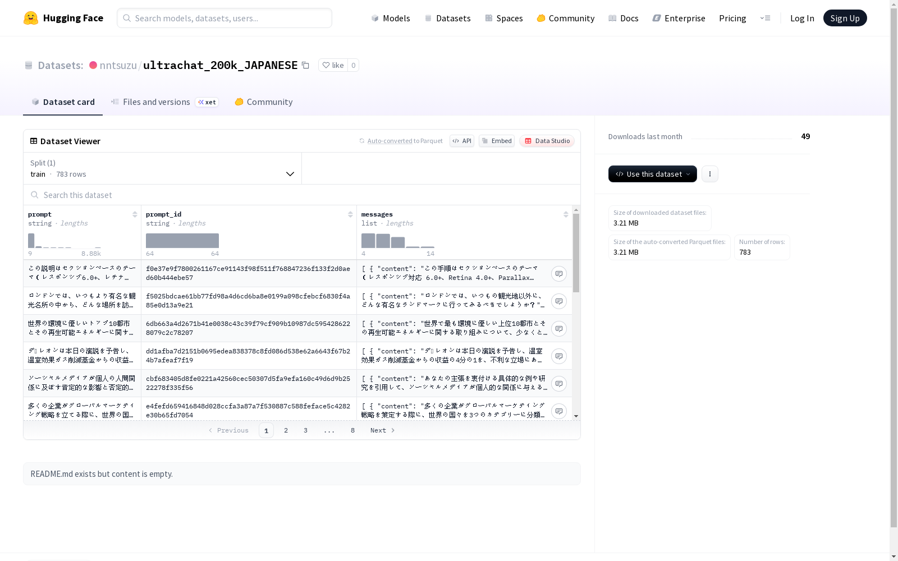This screenshot has width=898, height=561.
Task: Open the Docs page
Action: coord(624,18)
